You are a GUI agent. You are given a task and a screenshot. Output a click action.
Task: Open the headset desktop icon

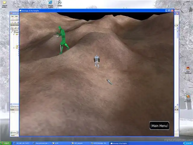tap(60, 3)
